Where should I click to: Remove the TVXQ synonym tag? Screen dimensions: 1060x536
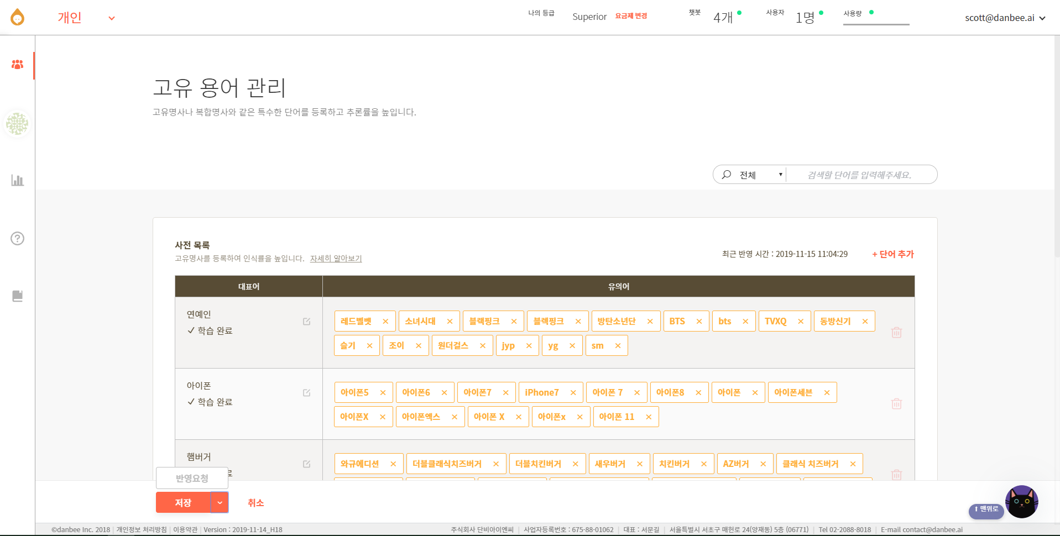pos(801,322)
